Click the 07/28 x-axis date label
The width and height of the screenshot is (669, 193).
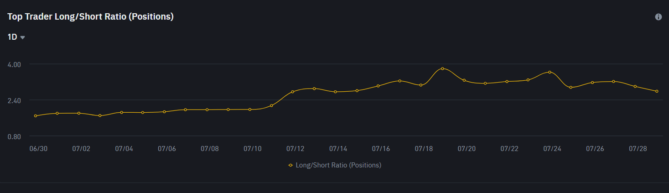[638, 149]
